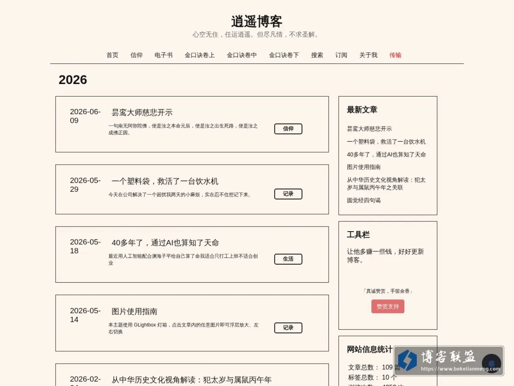Click excerpt 本主题使用 GLightbox 灯箱

[183, 328]
